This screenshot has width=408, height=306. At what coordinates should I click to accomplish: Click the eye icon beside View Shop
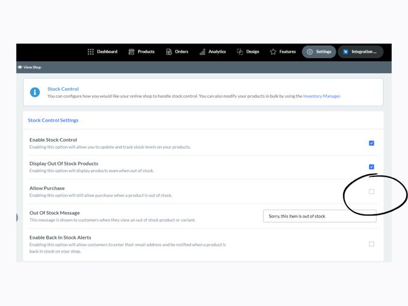click(x=20, y=67)
